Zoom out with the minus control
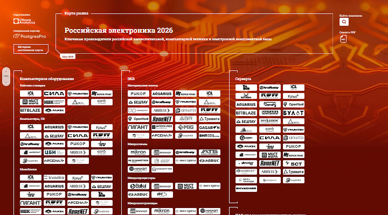The image size is (388, 215). tap(6, 82)
